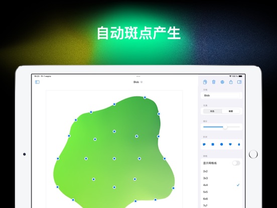Adjust the subdivision slider knob

(x=225, y=127)
